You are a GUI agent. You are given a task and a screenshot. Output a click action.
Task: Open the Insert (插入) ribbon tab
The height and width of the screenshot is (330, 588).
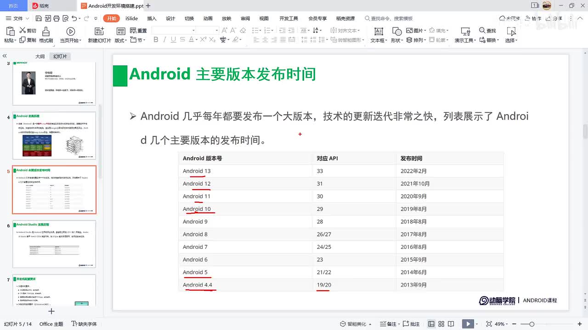click(x=152, y=18)
